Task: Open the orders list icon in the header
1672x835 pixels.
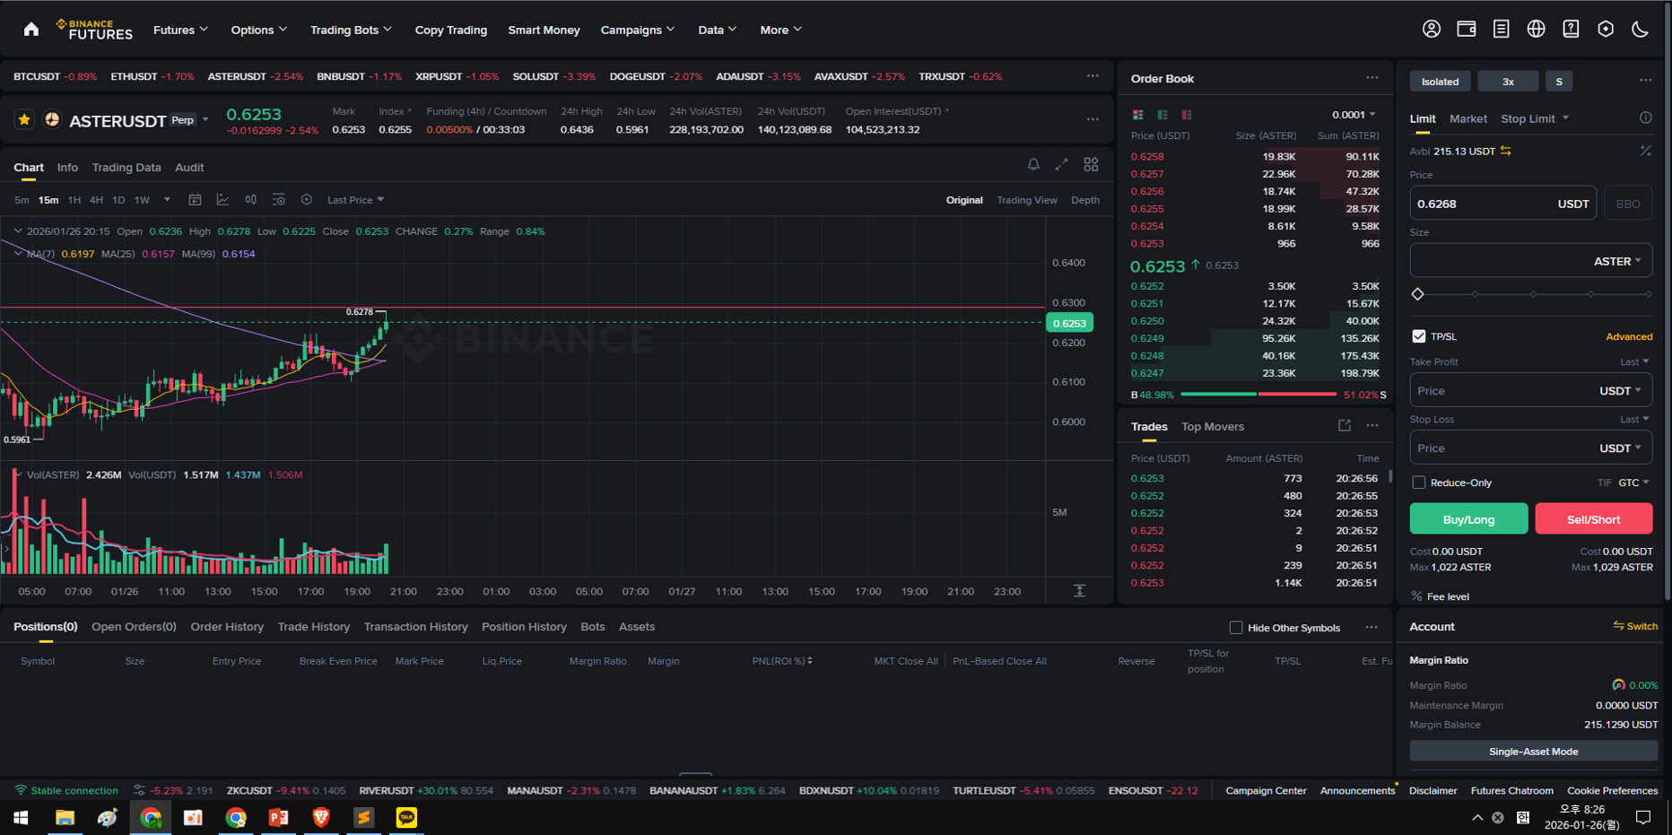Action: [1502, 29]
